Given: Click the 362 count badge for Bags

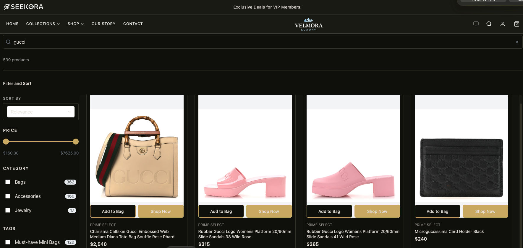Looking at the screenshot, I should click(x=70, y=182).
